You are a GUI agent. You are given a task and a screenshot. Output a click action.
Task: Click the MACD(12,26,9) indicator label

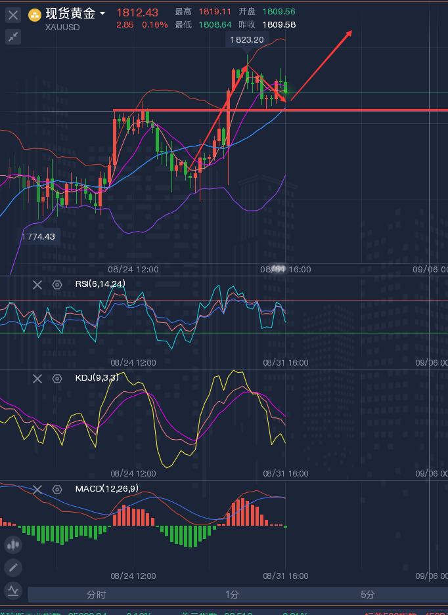[106, 489]
